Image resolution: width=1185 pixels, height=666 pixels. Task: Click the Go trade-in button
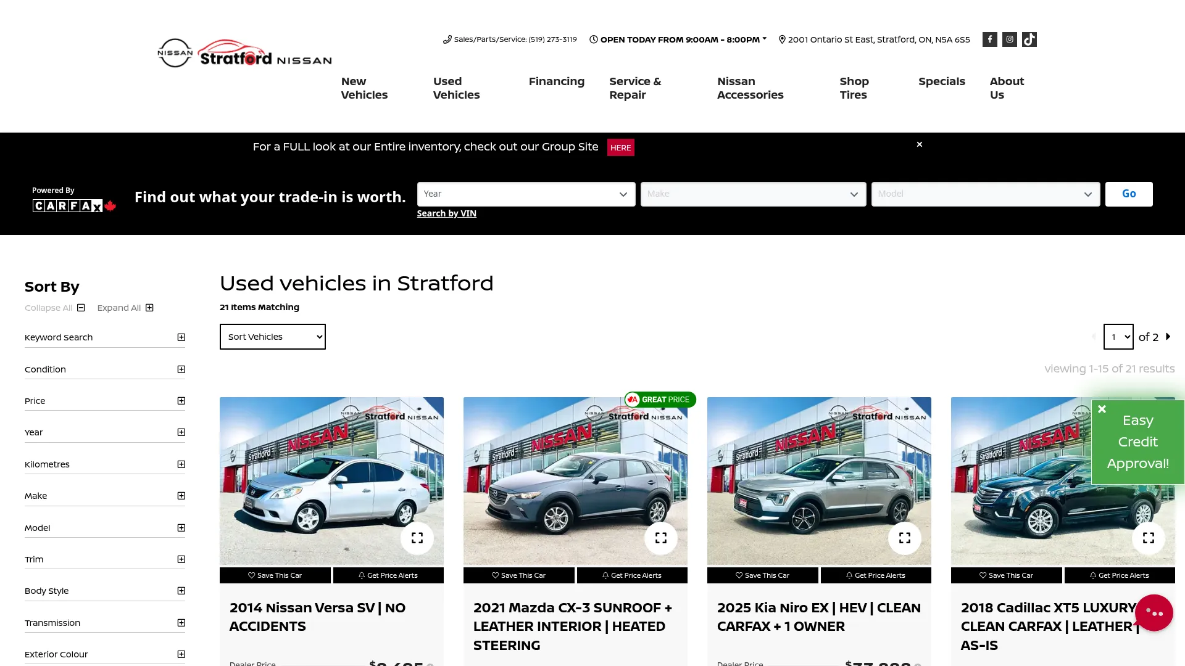click(1128, 194)
